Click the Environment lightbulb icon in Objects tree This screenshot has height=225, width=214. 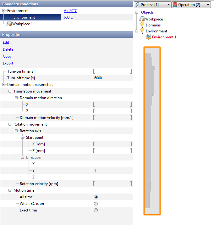point(142,31)
